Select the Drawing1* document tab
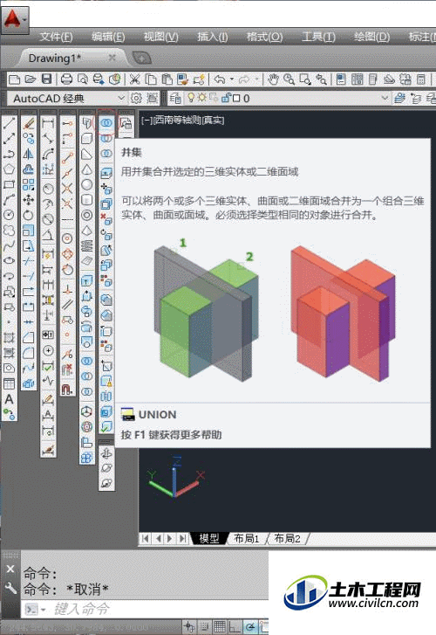This screenshot has height=635, width=436. click(54, 59)
